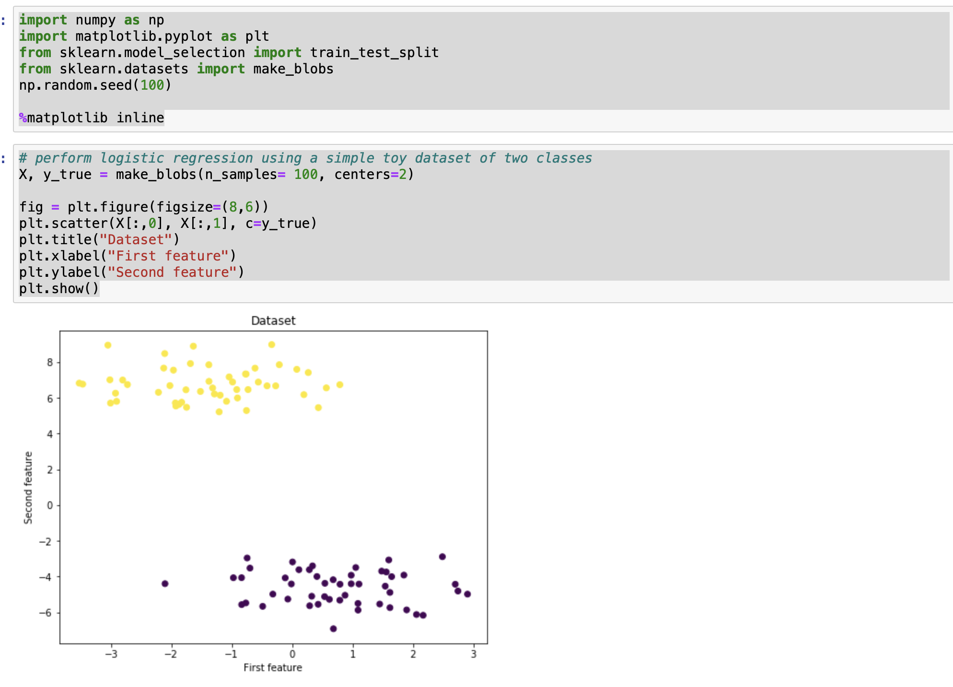Screen dimensions: 953x687
Task: Click the make_blobs import statement line
Action: [x=176, y=69]
